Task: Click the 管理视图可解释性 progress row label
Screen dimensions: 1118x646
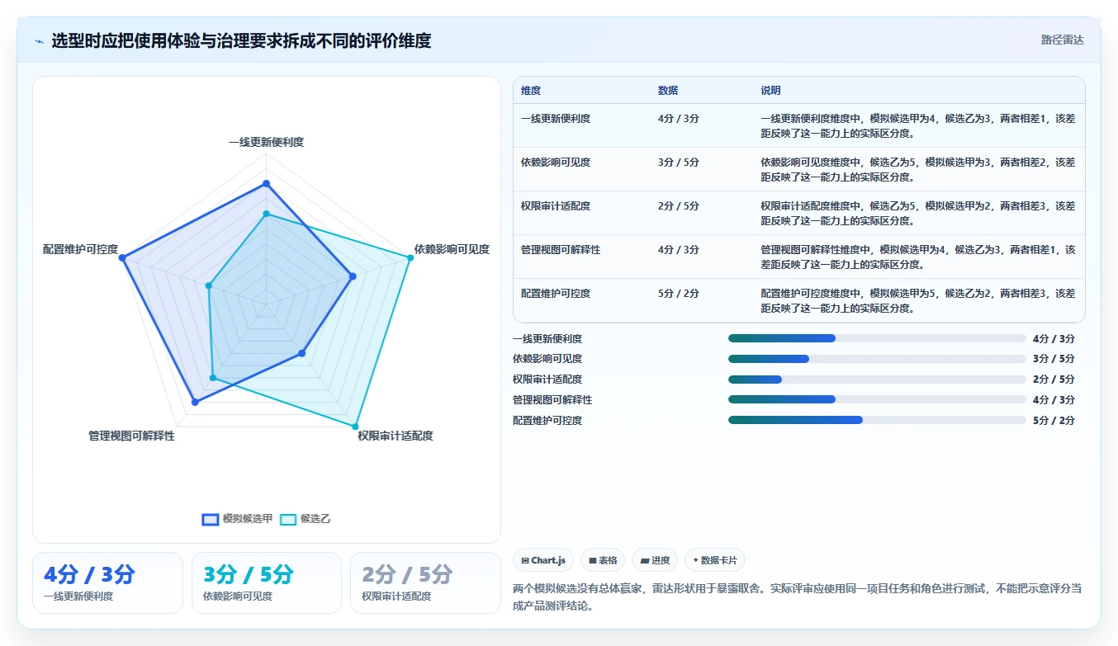Action: (x=552, y=399)
